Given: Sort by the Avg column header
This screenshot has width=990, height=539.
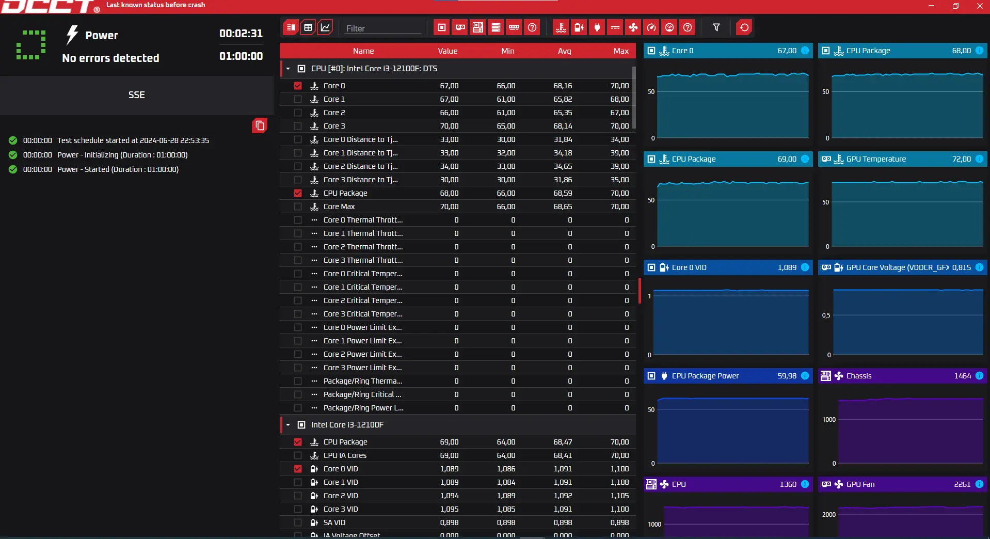Looking at the screenshot, I should 565,51.
